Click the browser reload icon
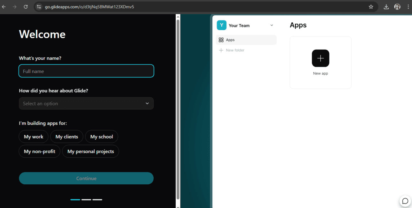 click(x=26, y=7)
